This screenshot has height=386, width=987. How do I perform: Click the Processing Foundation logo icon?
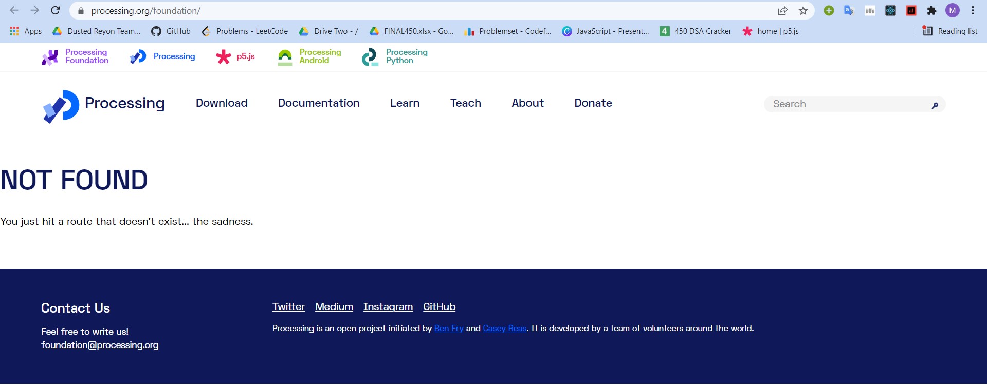50,57
